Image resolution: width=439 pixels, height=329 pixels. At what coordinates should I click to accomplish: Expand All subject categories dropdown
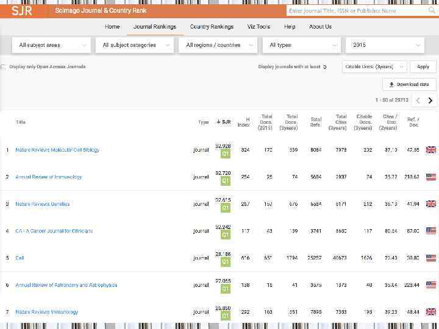(x=135, y=45)
